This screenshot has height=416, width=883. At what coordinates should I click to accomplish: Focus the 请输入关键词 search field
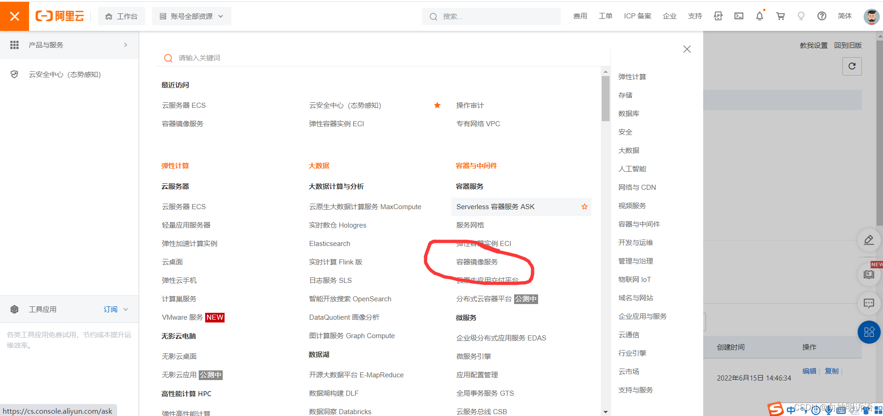(x=383, y=58)
